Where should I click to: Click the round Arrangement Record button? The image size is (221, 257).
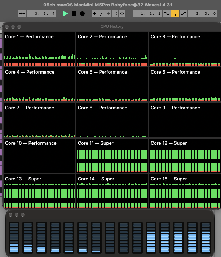click(x=82, y=14)
